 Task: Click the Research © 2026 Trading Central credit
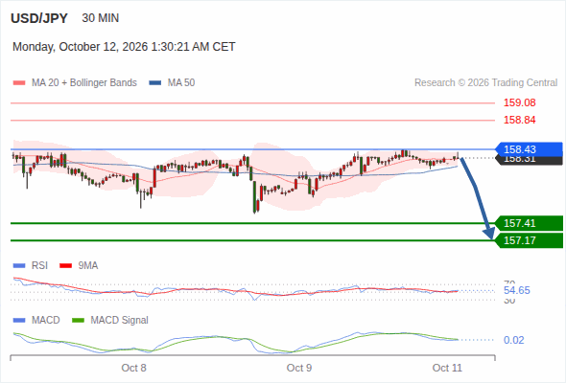[x=485, y=83]
